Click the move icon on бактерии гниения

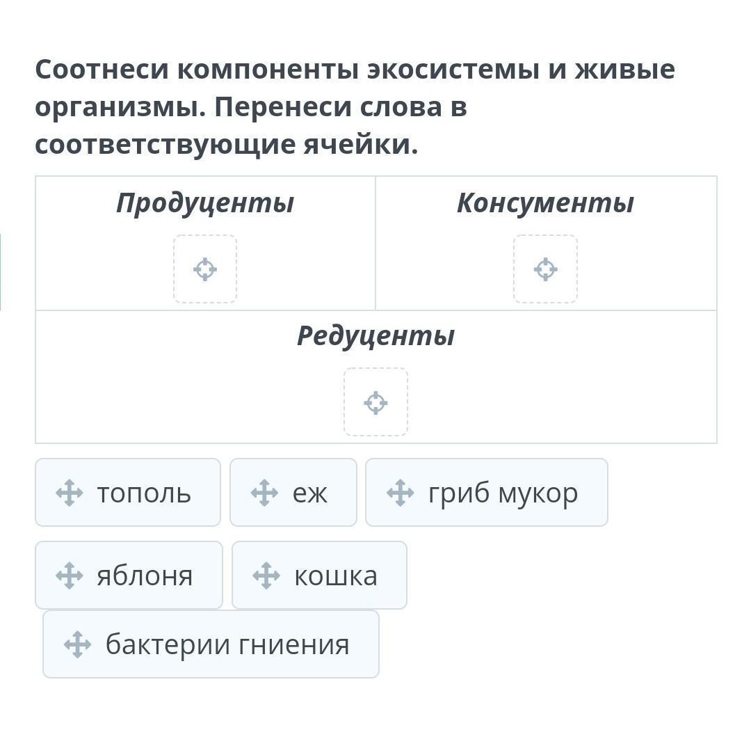point(77,644)
